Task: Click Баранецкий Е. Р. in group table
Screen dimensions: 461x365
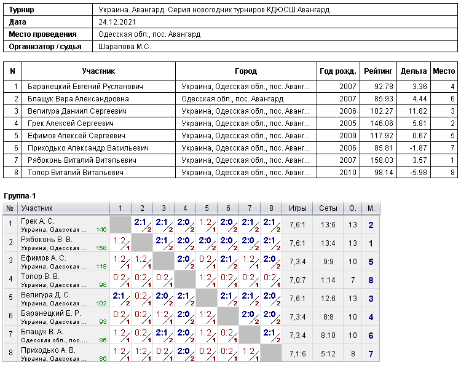Action: tap(51, 313)
